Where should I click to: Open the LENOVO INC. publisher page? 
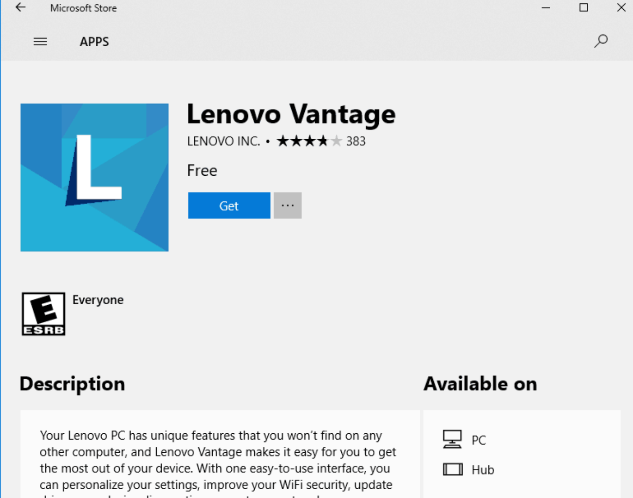pos(223,141)
